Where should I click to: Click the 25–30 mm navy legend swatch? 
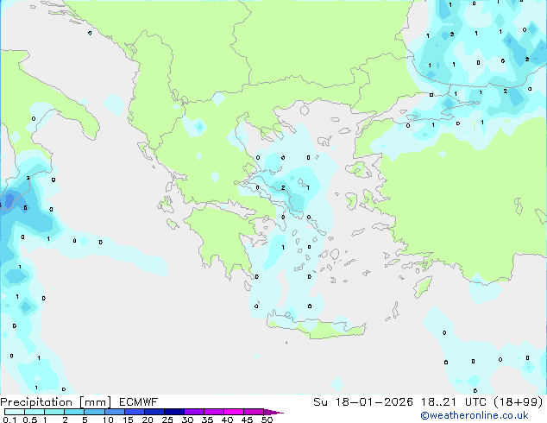(174, 412)
